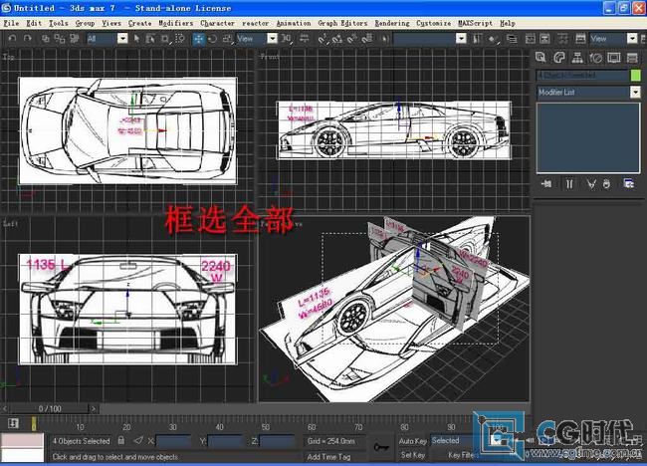647x466 pixels.
Task: Toggle Auto Key animation mode
Action: pyautogui.click(x=412, y=440)
